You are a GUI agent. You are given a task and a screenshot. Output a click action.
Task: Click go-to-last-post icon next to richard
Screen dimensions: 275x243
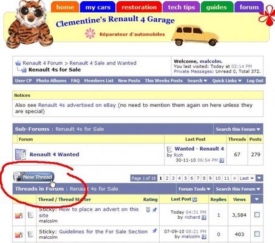click(204, 217)
